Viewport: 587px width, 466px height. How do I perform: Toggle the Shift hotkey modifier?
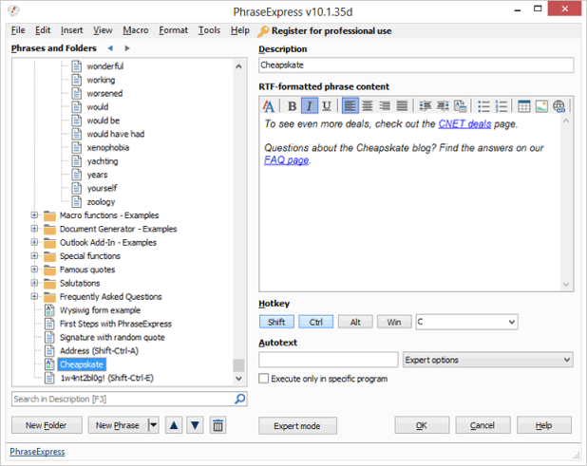(x=276, y=322)
